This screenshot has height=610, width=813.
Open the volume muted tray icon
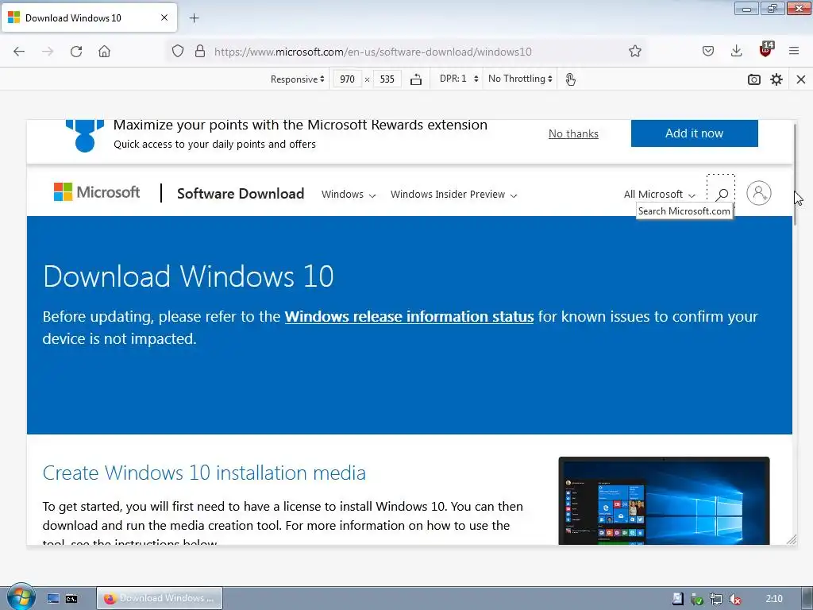[734, 599]
